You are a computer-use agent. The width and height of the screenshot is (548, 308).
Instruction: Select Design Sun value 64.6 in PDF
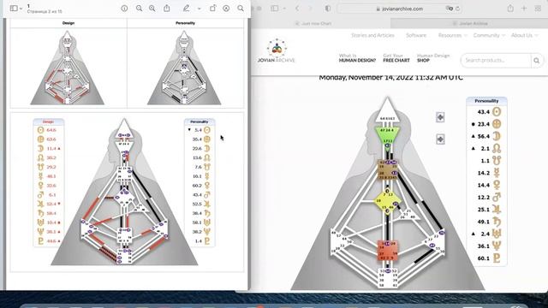51,130
